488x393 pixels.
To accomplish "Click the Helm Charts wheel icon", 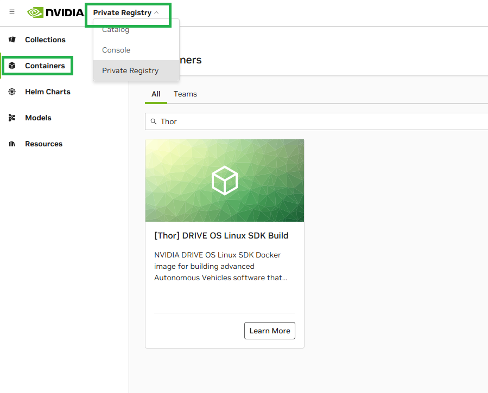I will tap(12, 92).
